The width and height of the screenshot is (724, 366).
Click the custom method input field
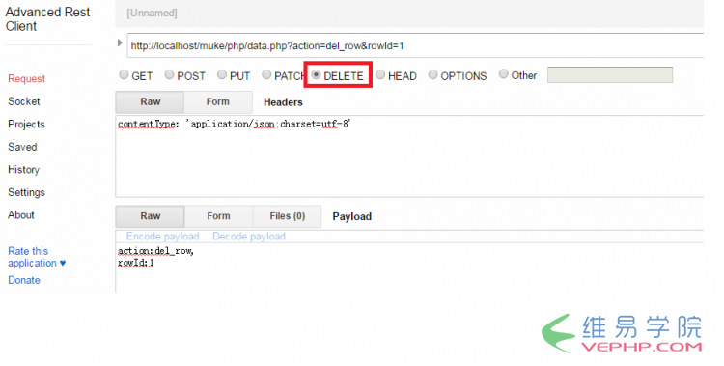tap(610, 75)
